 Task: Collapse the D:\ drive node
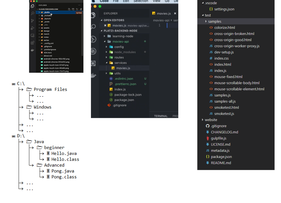(13, 136)
